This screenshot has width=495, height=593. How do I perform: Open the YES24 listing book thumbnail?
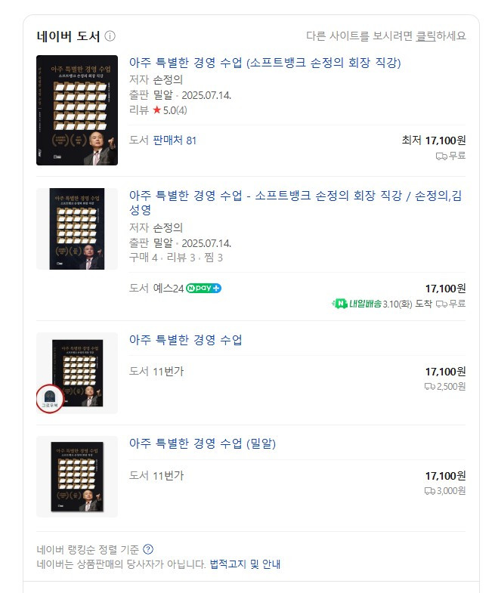77,229
